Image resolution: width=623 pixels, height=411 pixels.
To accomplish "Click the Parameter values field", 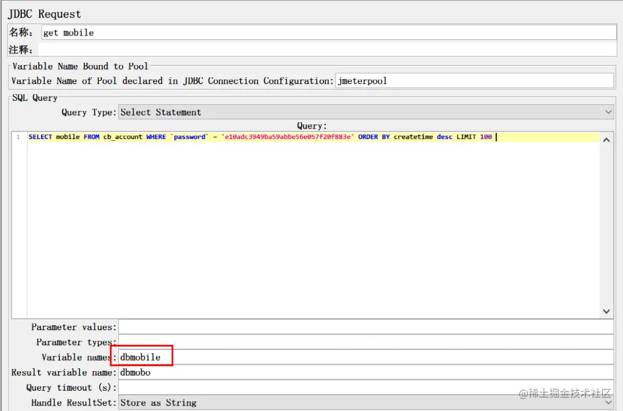I will click(x=366, y=327).
